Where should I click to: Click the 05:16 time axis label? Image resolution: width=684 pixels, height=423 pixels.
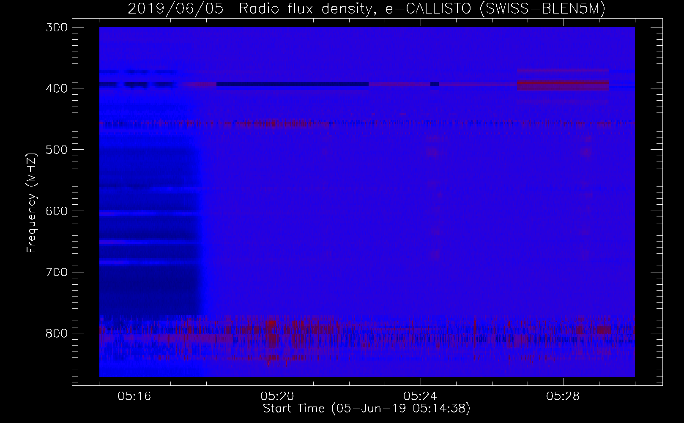(x=135, y=396)
